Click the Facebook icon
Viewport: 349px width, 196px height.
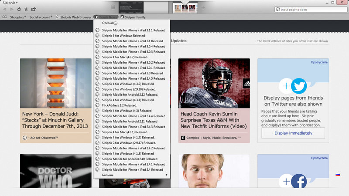[x=299, y=181]
